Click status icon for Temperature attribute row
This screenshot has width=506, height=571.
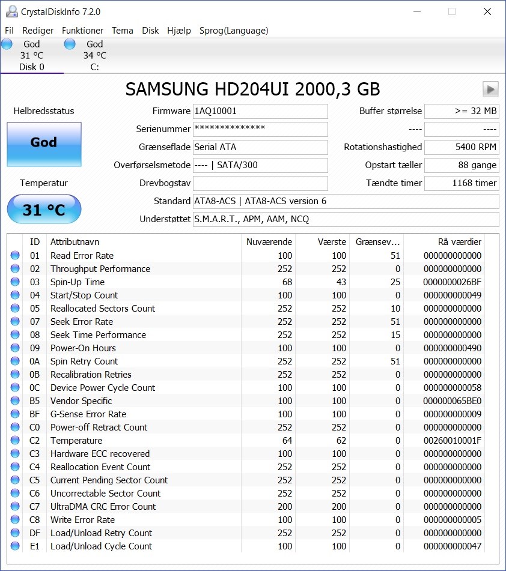tap(15, 440)
